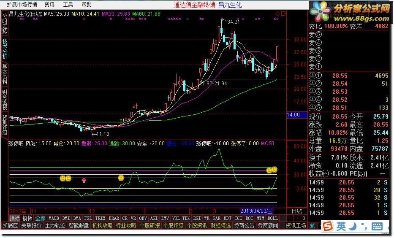Image resolution: width=394 pixels, height=238 pixels.
Task: Switch indicator to ASI
Action: [154, 218]
